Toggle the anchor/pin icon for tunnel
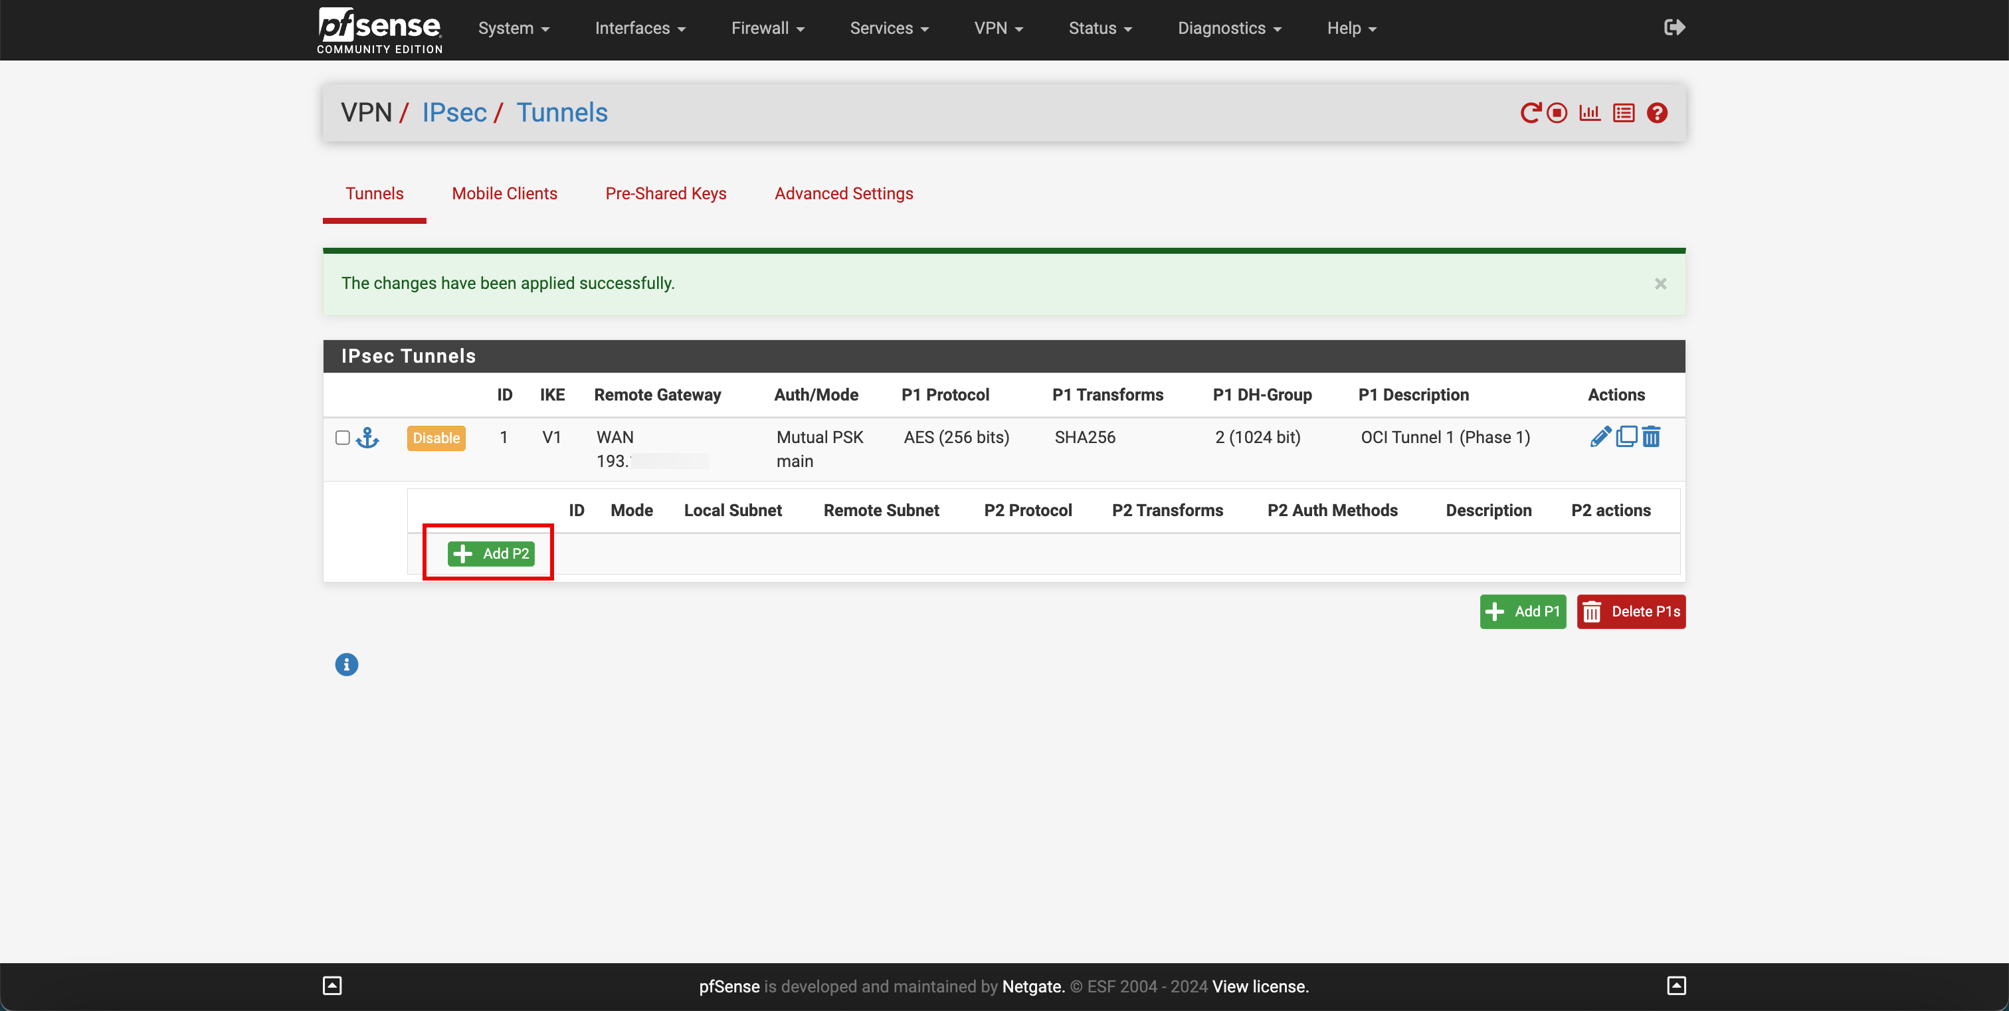Viewport: 2009px width, 1011px height. [367, 436]
